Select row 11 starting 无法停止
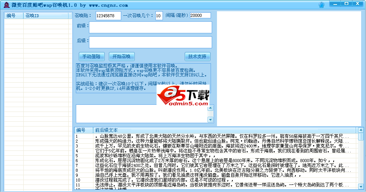Viewport: 366px width, 192px height. [216, 185]
